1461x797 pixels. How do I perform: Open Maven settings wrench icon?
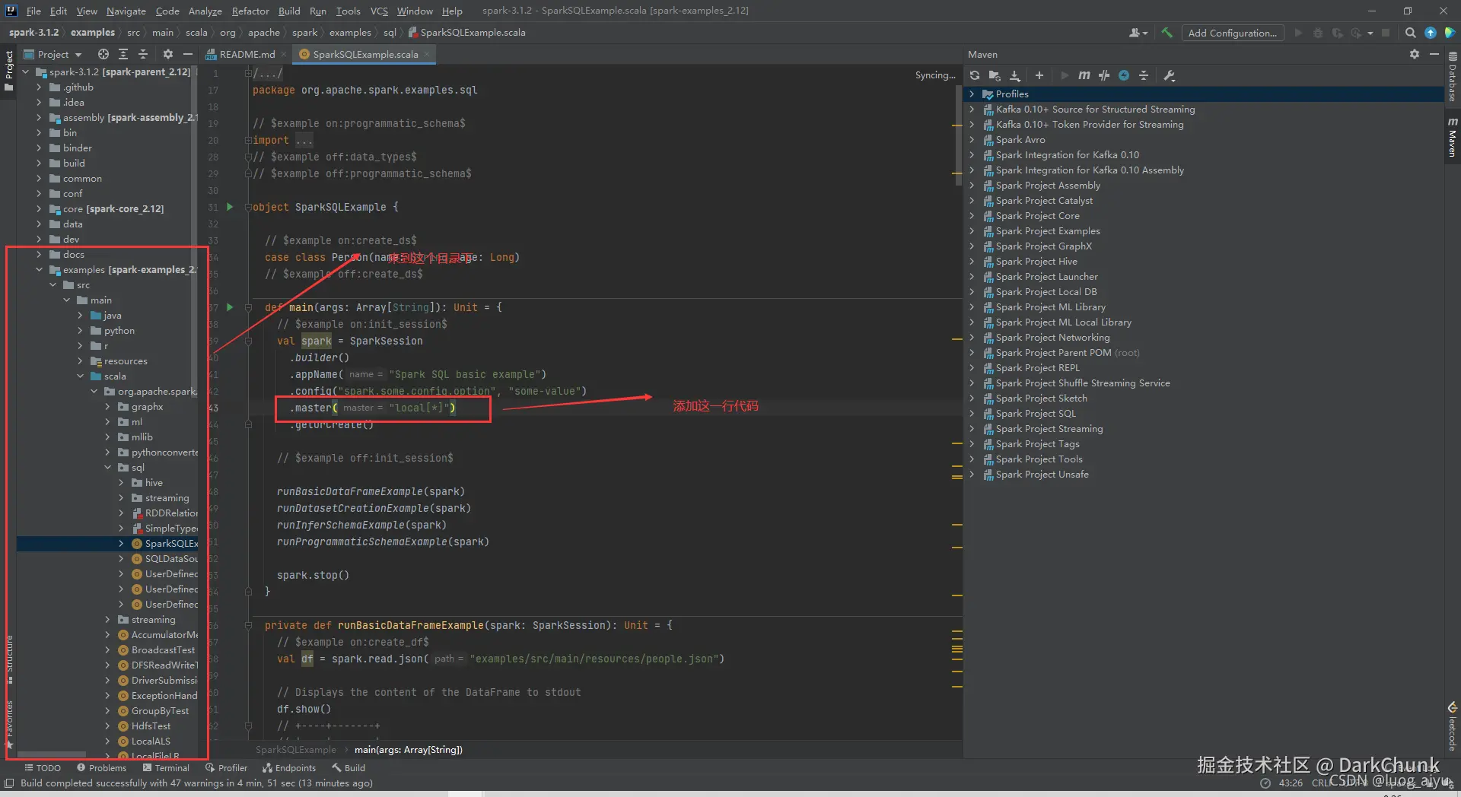(1170, 75)
